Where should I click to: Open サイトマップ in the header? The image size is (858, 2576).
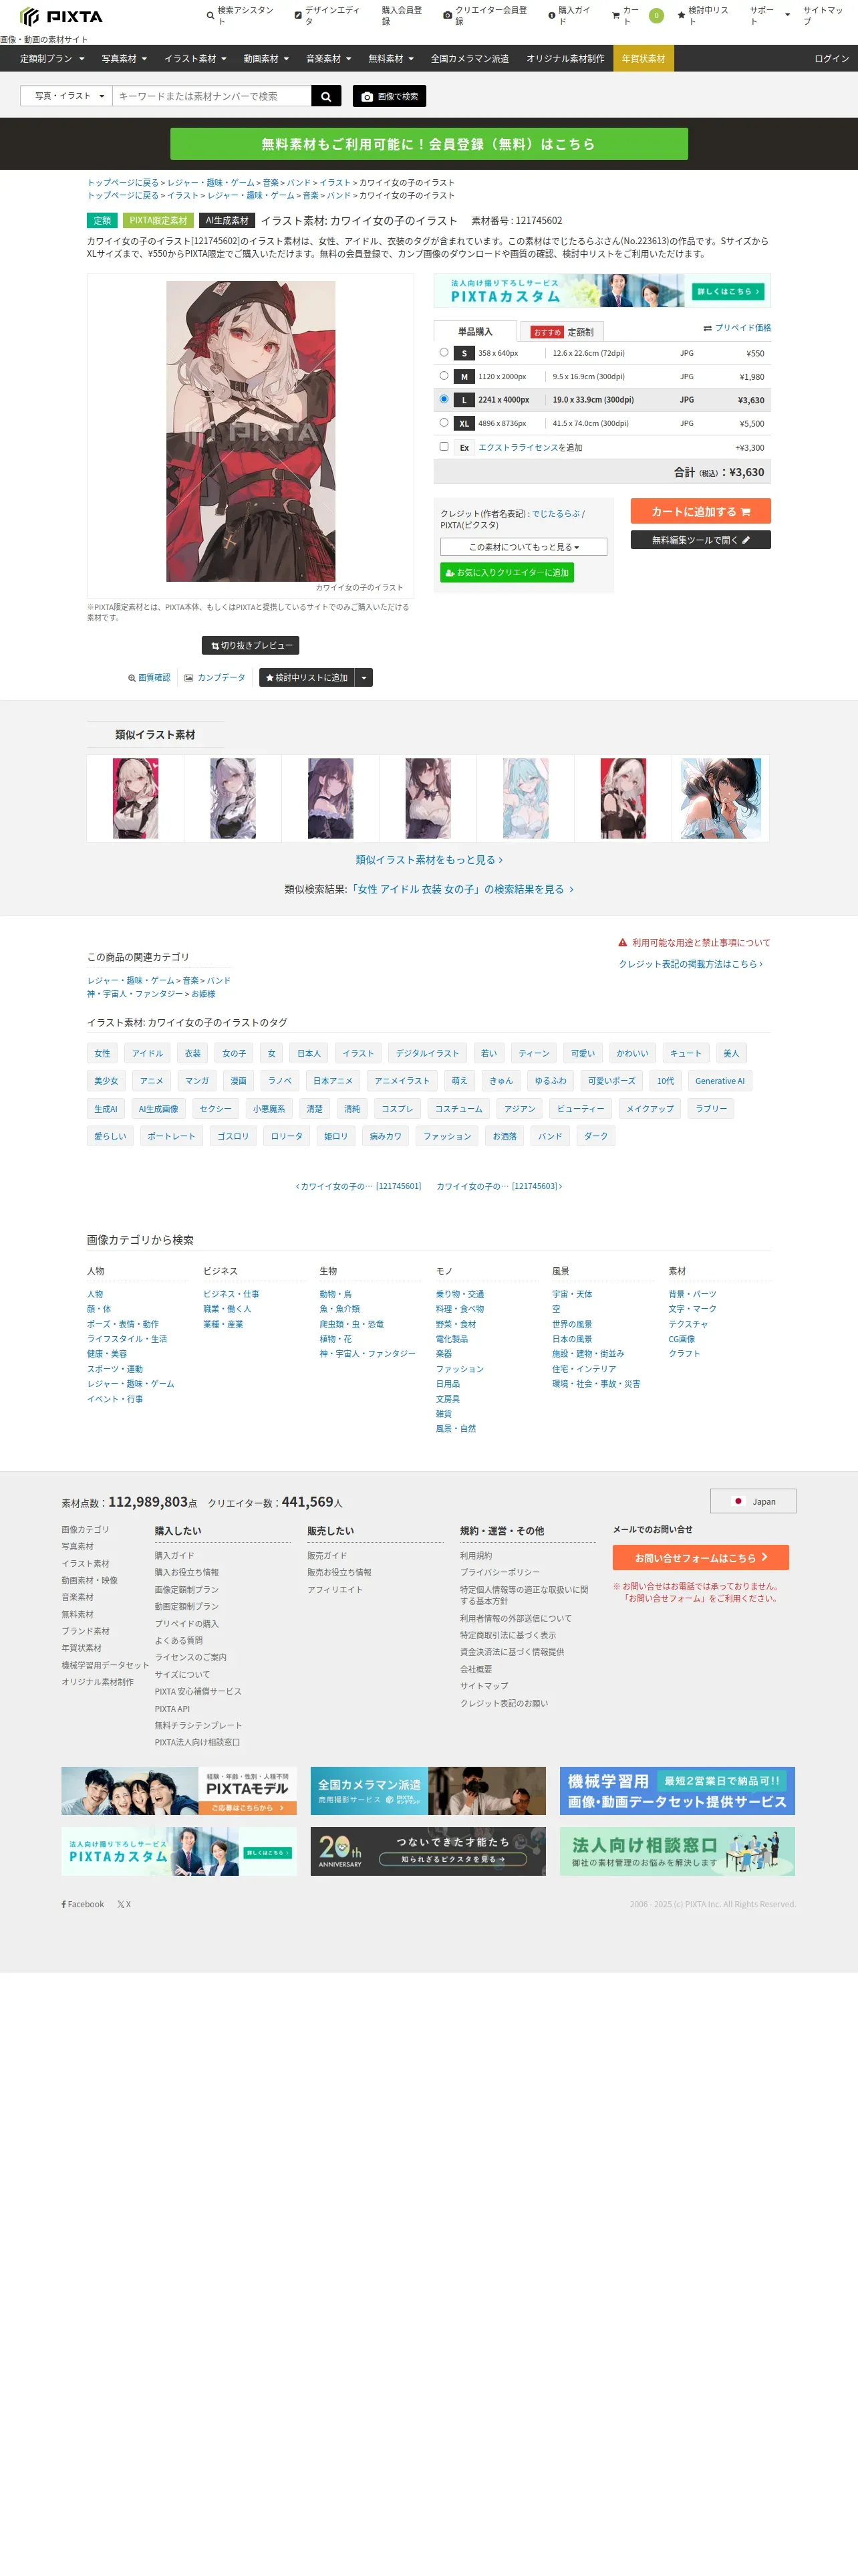point(823,15)
